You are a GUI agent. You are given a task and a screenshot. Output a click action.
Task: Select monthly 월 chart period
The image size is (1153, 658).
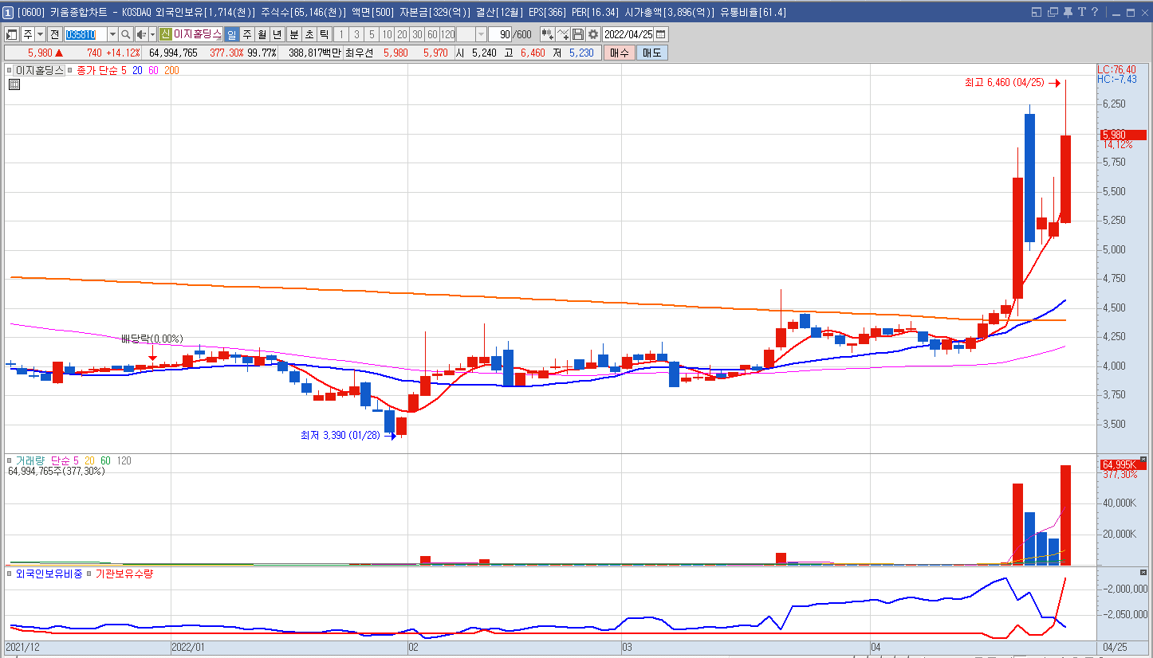[x=262, y=34]
